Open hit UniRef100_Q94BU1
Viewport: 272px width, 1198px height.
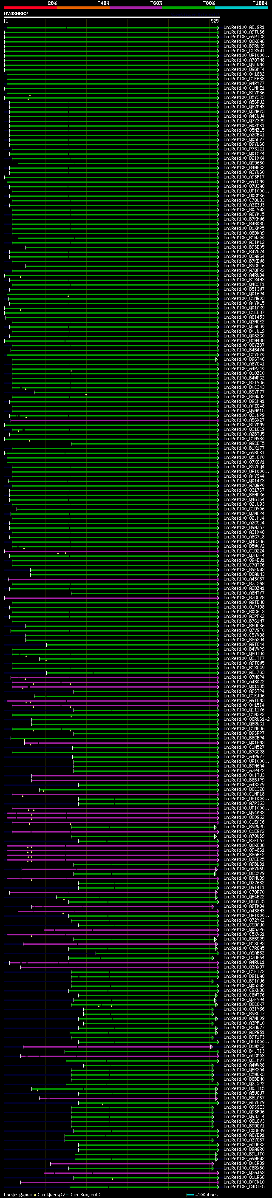point(244,561)
